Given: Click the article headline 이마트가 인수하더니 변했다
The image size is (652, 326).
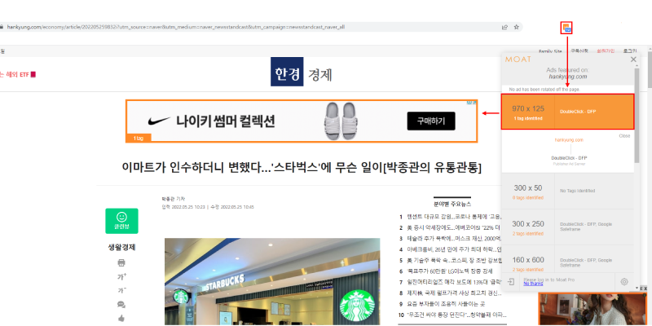Looking at the screenshot, I should 302,167.
